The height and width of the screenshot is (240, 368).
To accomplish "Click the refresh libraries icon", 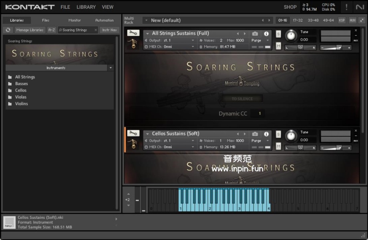I will (8, 30).
